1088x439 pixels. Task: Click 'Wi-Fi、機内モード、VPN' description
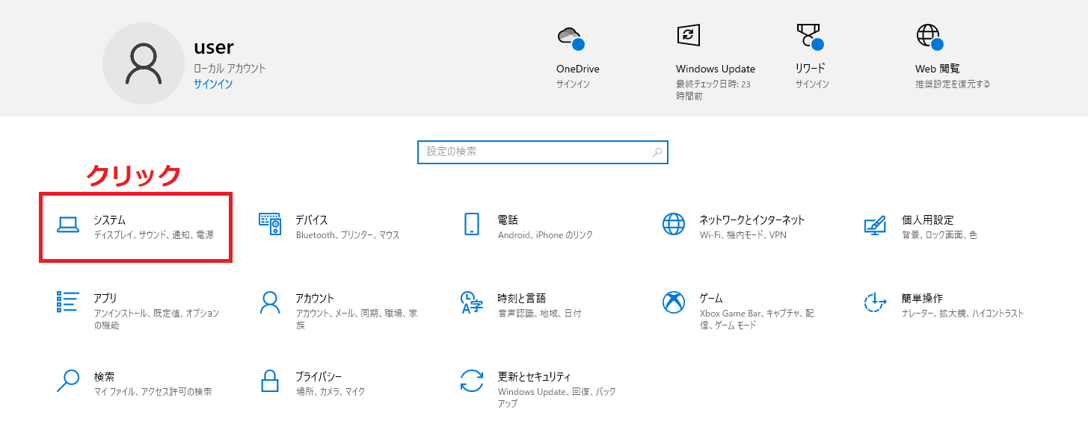point(743,234)
